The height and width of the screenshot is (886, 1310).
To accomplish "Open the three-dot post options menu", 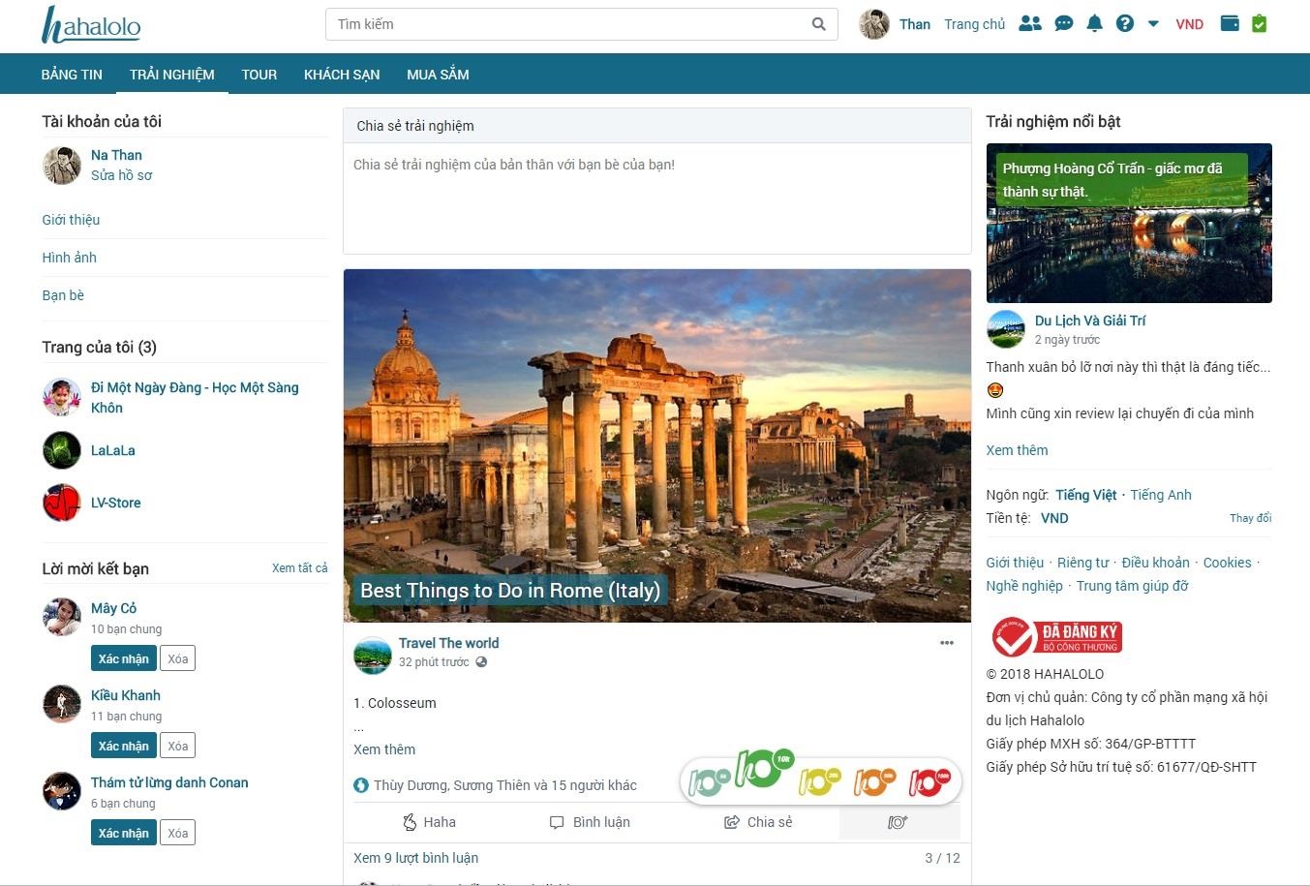I will [x=946, y=643].
